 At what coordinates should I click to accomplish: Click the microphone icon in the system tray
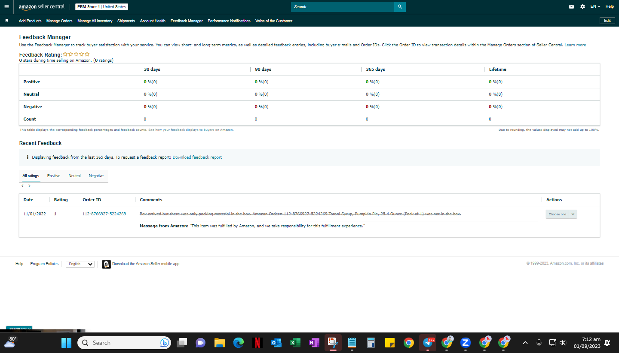[539, 343]
